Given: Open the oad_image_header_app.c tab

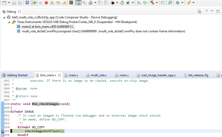Looking at the screenshot, I should click(x=159, y=75).
